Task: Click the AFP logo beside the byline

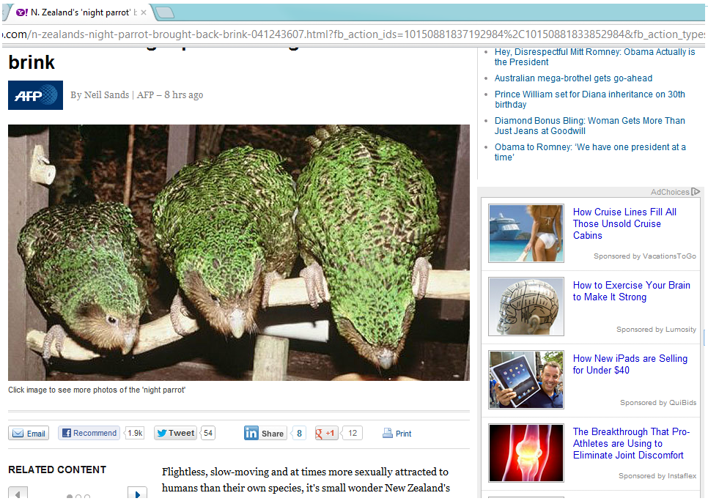Action: pyautogui.click(x=35, y=95)
